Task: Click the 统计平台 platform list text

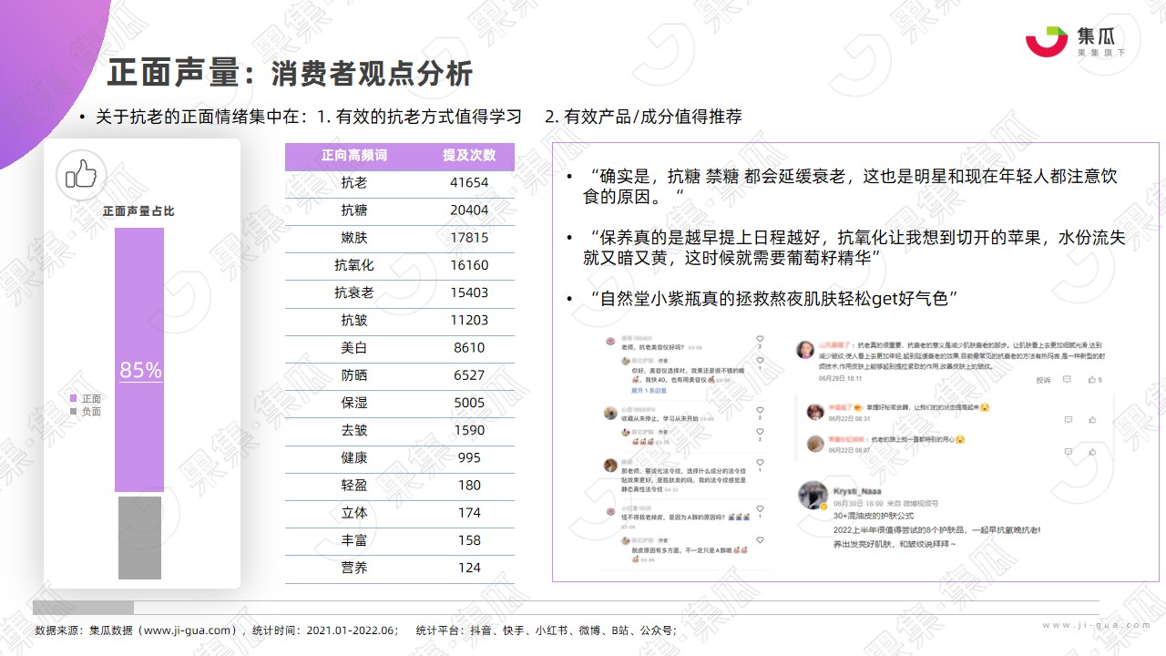Action: click(x=546, y=630)
